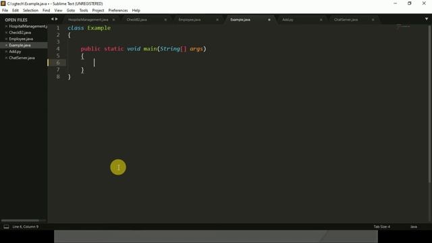Open the Tab Size: 4 selector

pos(381,227)
